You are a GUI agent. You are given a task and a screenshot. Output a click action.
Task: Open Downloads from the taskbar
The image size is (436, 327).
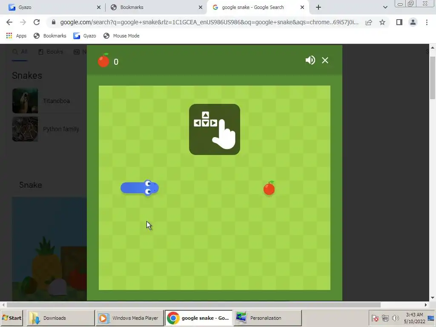click(x=60, y=318)
